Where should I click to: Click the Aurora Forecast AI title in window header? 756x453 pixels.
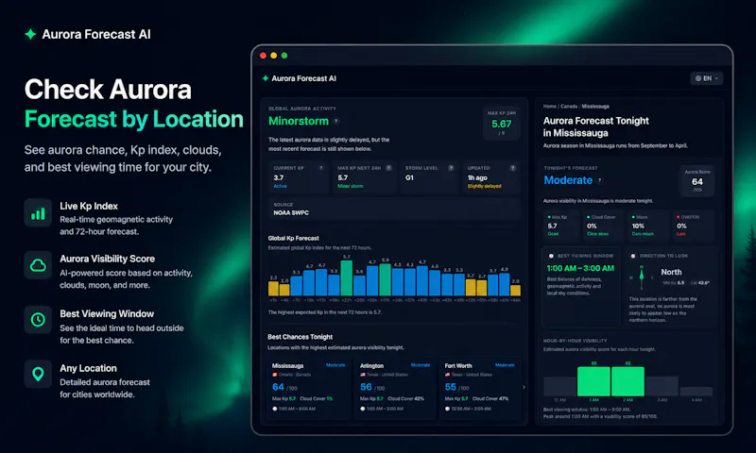coord(303,78)
